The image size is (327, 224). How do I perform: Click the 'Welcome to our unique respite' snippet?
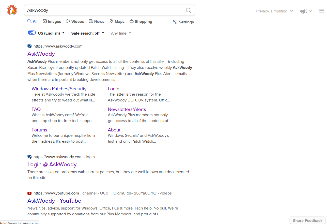63,138
